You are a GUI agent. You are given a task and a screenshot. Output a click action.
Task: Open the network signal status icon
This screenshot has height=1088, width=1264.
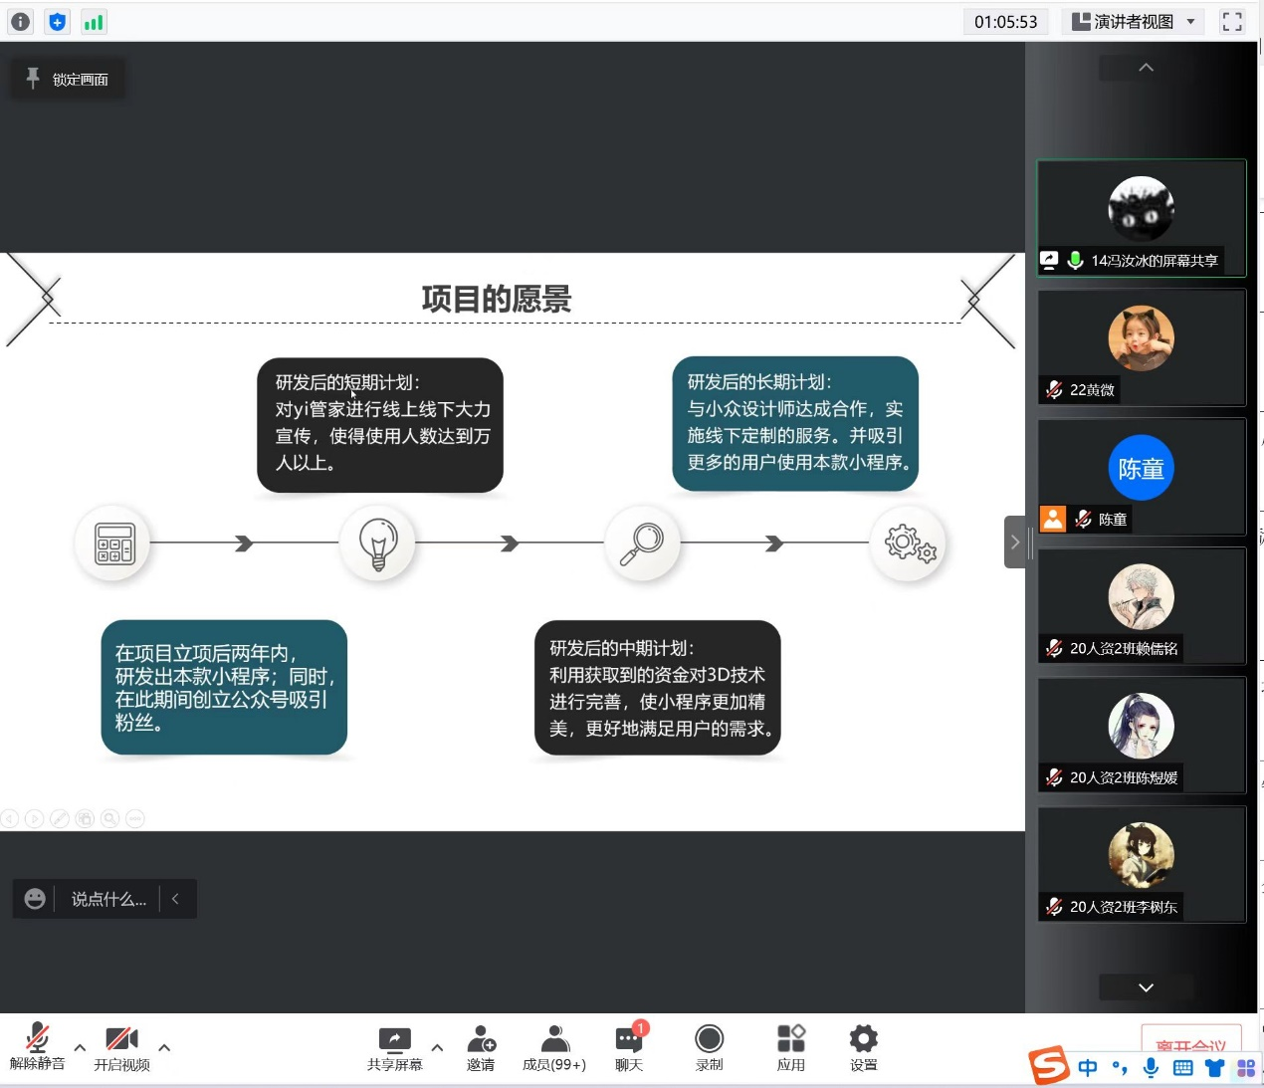tap(94, 22)
